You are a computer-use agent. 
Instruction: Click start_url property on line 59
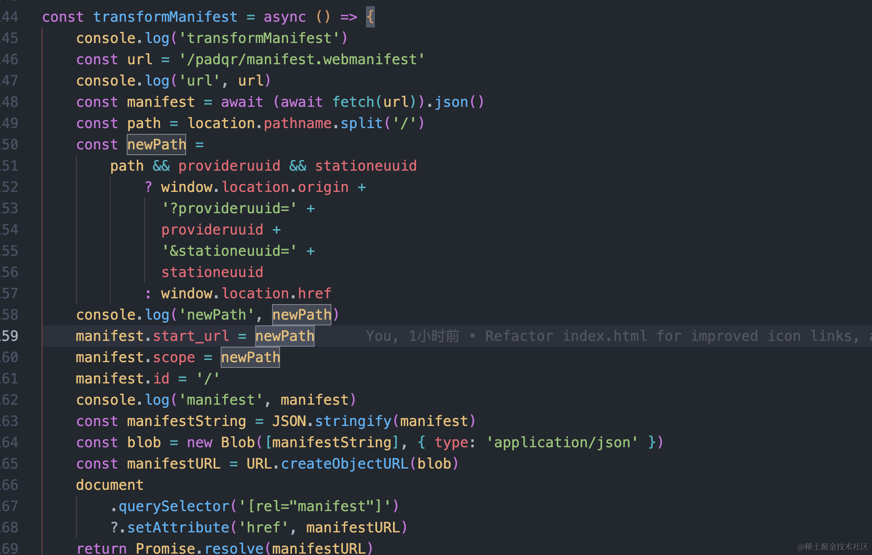pos(191,336)
